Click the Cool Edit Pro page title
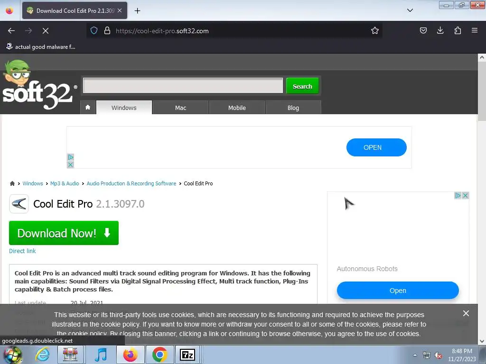Image resolution: width=486 pixels, height=364 pixels. point(89,204)
